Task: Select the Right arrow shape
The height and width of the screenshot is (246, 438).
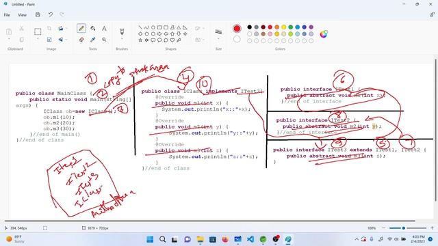Action: pyautogui.click(x=159, y=33)
